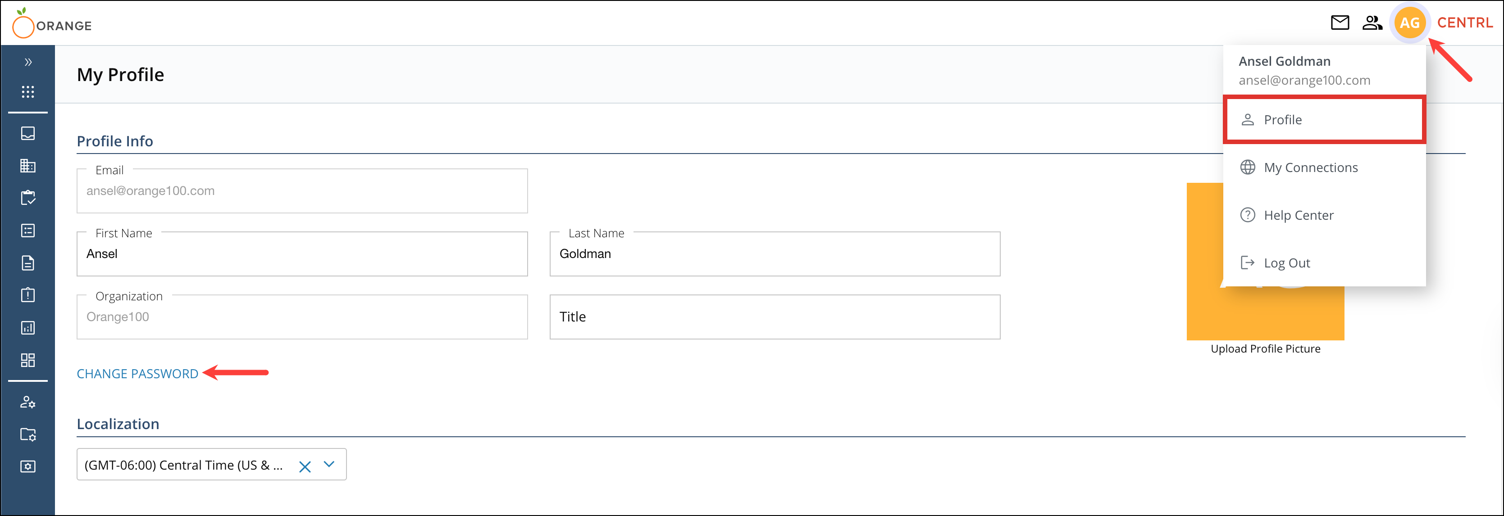Image resolution: width=1504 pixels, height=516 pixels.
Task: Open the inbox icon in the sidebar
Action: (27, 133)
